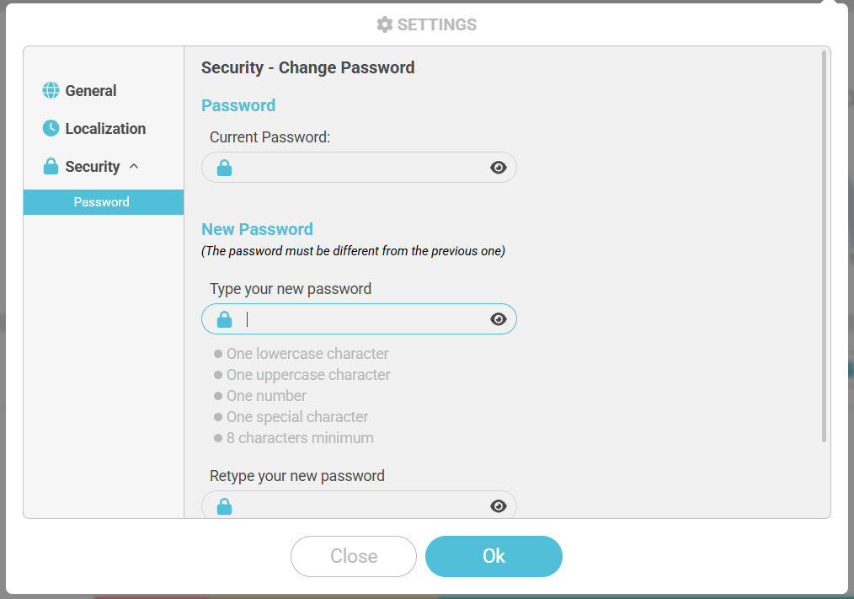Click into the Type your new password field
Image resolution: width=854 pixels, height=599 pixels.
pos(359,319)
